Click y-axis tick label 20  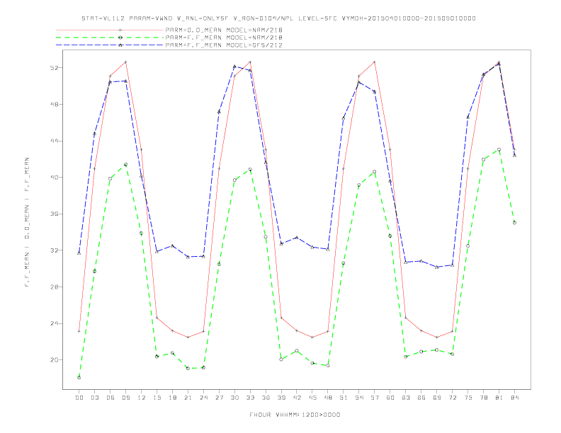click(x=54, y=359)
